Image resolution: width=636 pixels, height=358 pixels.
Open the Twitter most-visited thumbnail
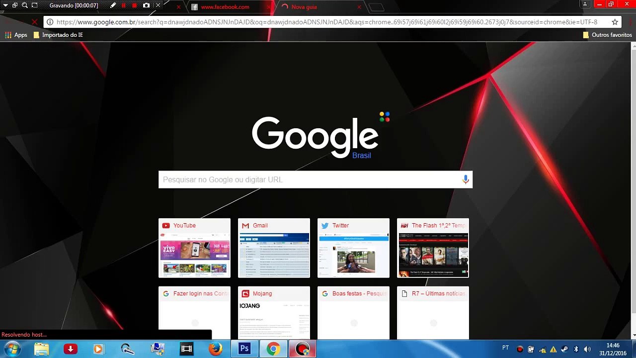[x=353, y=248]
